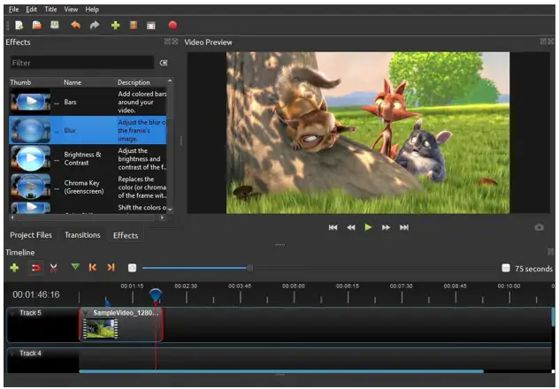Select the Brightness & Contrast effect
This screenshot has width=559, height=389.
88,158
